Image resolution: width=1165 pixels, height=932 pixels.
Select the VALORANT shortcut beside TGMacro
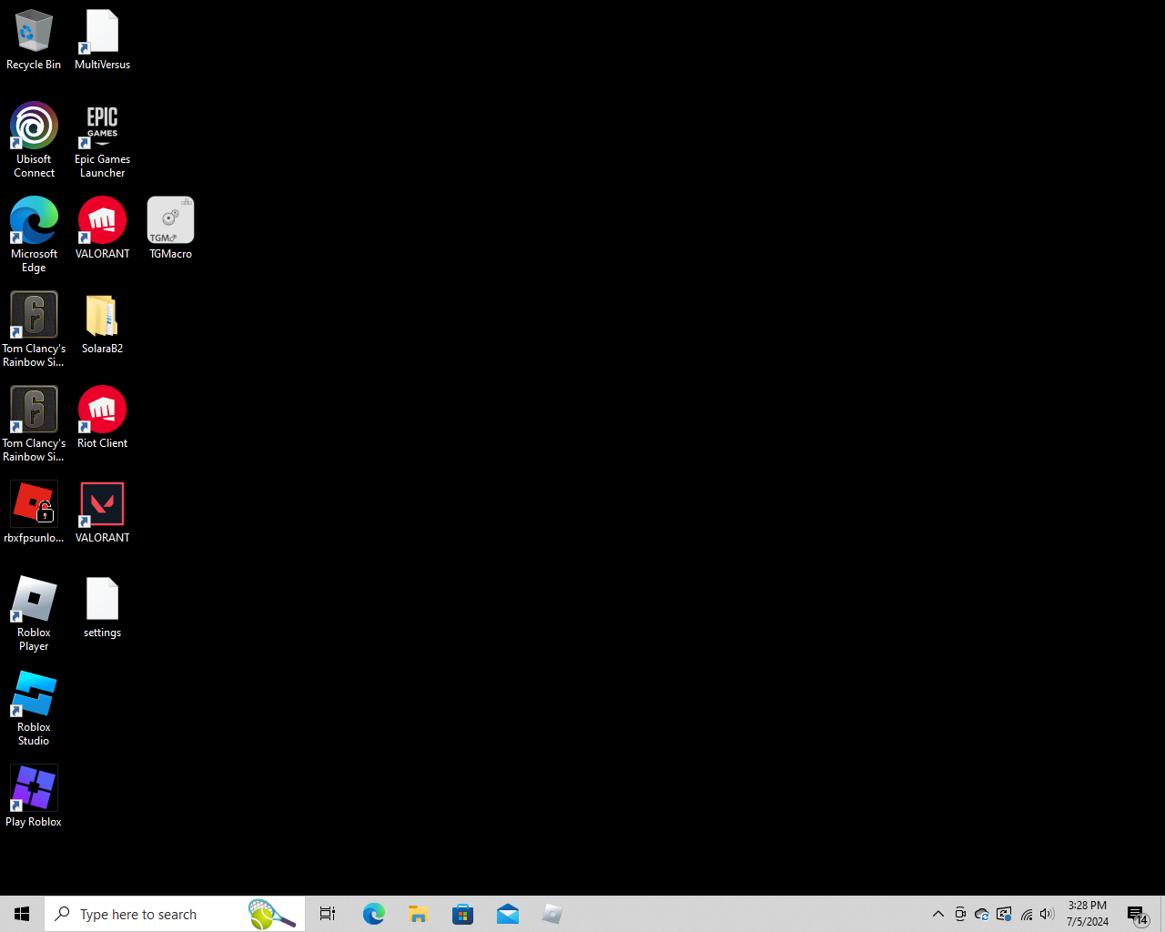pos(102,228)
